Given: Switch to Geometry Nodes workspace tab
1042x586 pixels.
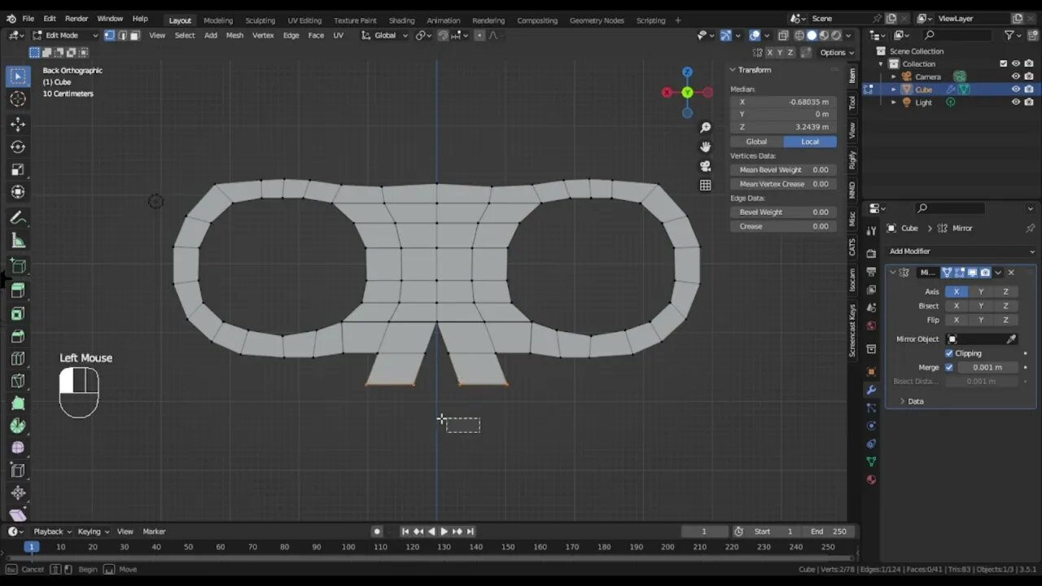Looking at the screenshot, I should [x=596, y=20].
